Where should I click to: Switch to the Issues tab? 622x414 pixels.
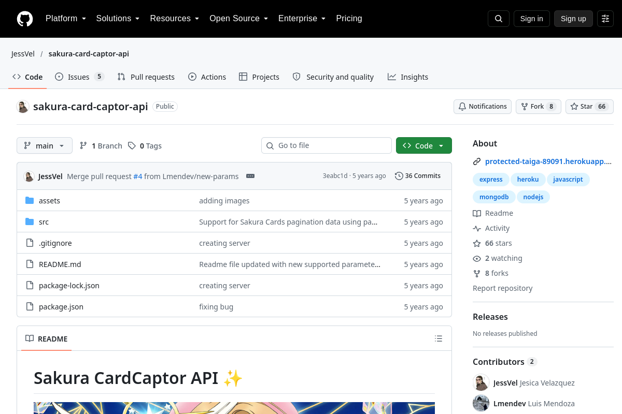pos(80,77)
